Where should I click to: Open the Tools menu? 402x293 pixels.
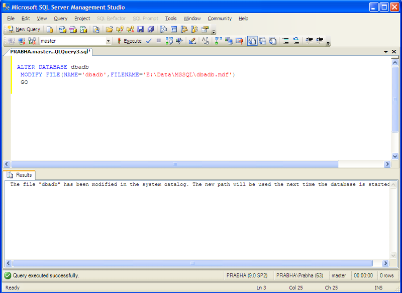coord(171,19)
